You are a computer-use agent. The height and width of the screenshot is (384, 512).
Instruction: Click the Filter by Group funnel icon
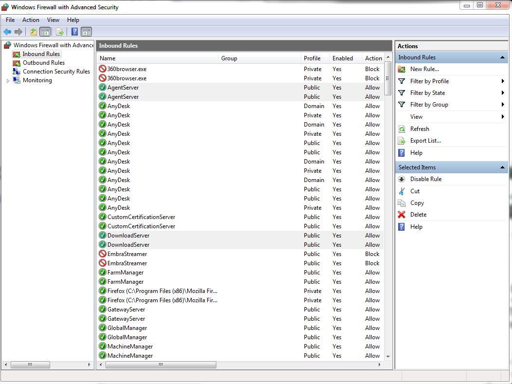(x=402, y=105)
